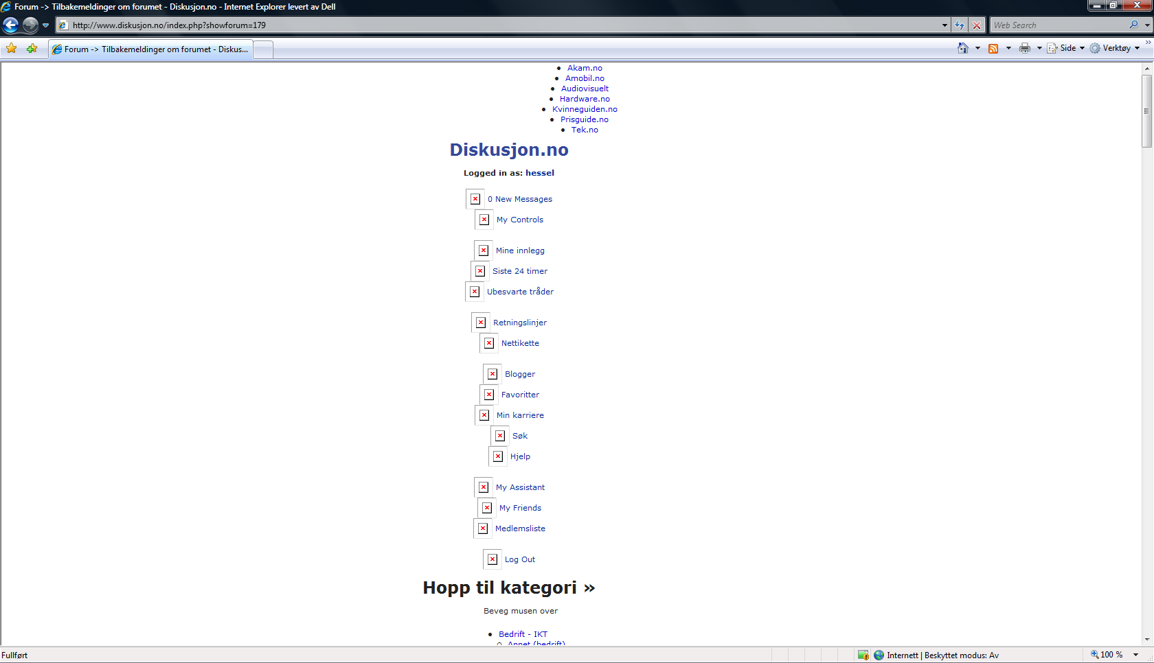The height and width of the screenshot is (663, 1154).
Task: Open the Bedrift - IKT category link
Action: point(523,634)
